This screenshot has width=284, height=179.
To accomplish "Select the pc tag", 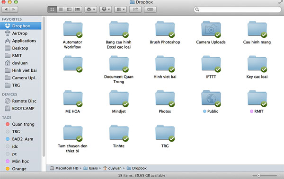I will tap(21, 154).
